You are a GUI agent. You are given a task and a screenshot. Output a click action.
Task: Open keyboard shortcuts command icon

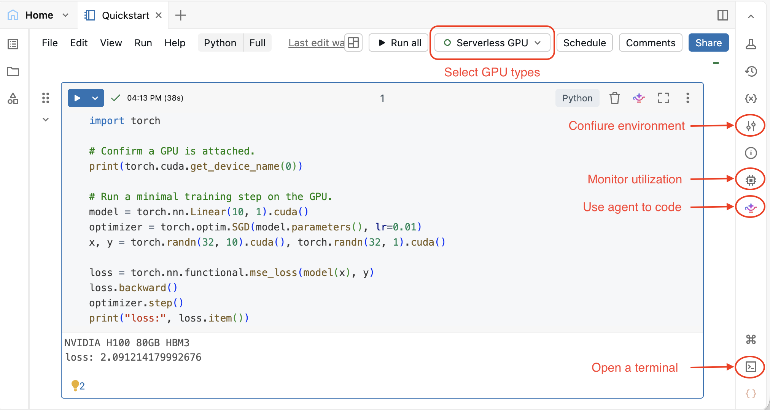751,339
